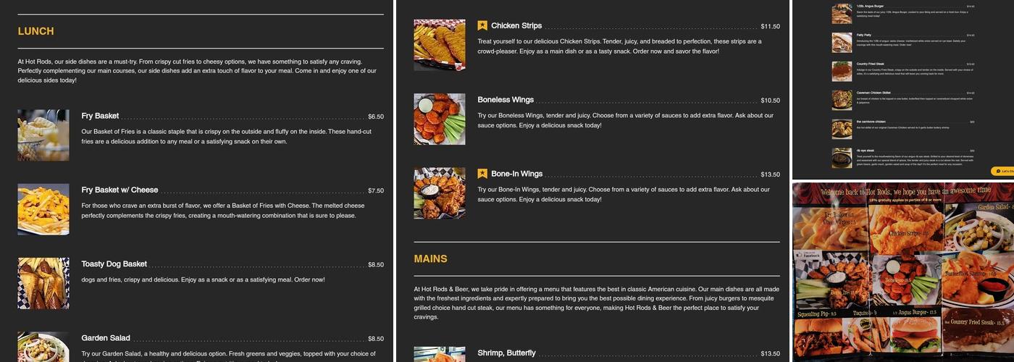This screenshot has height=362, width=1014.
Task: Click the Fry Basket item title
Action: [x=100, y=116]
